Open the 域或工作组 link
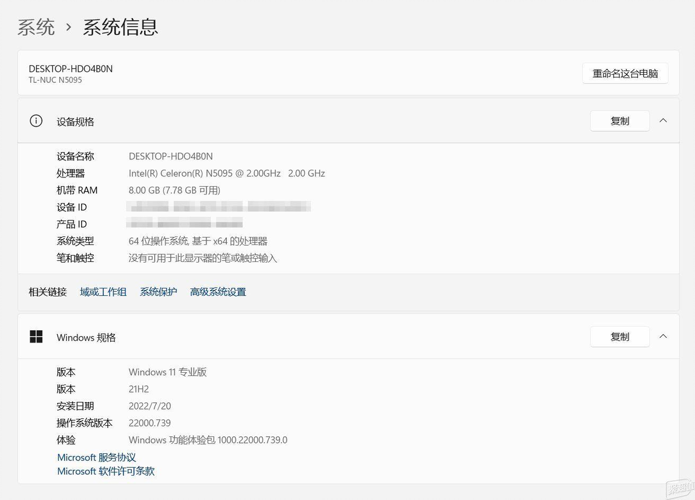The height and width of the screenshot is (500, 695). point(103,292)
